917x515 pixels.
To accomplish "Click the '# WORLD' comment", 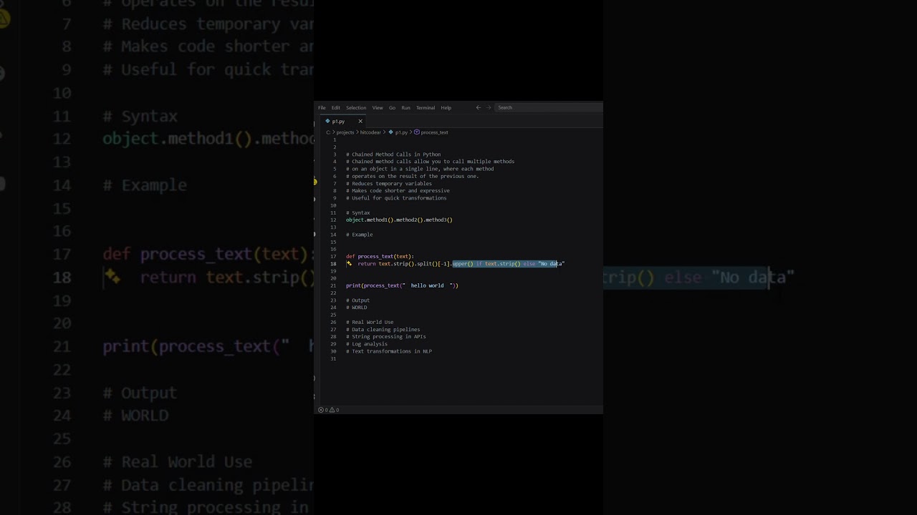I will click(357, 308).
